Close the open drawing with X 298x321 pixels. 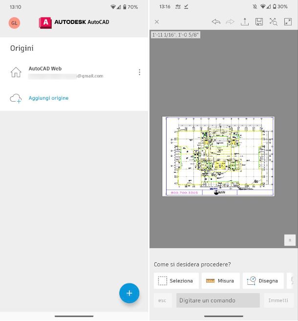157,21
